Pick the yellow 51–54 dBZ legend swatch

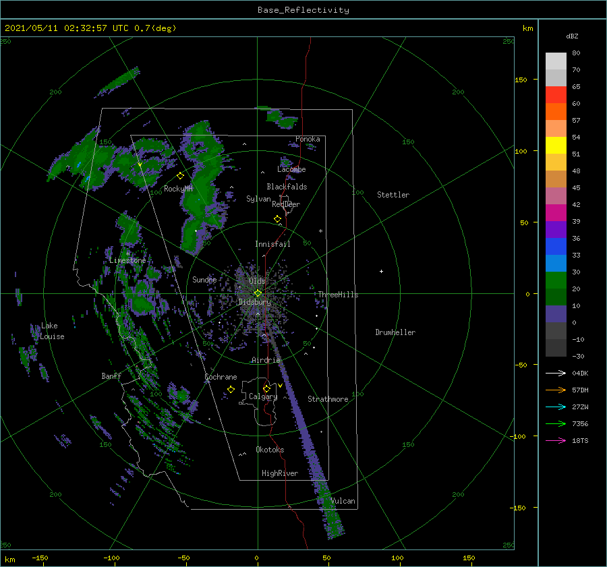coord(556,146)
